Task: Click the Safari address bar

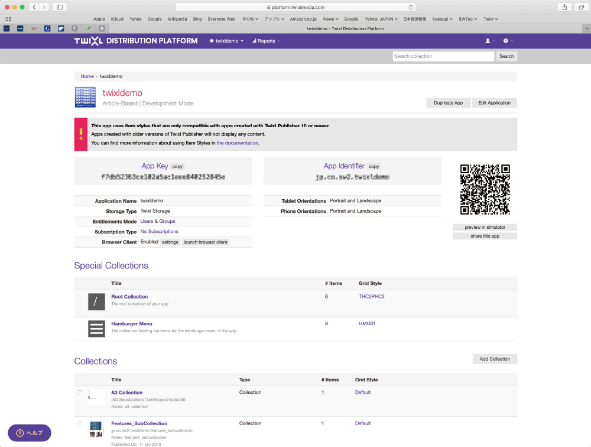Action: (x=295, y=7)
